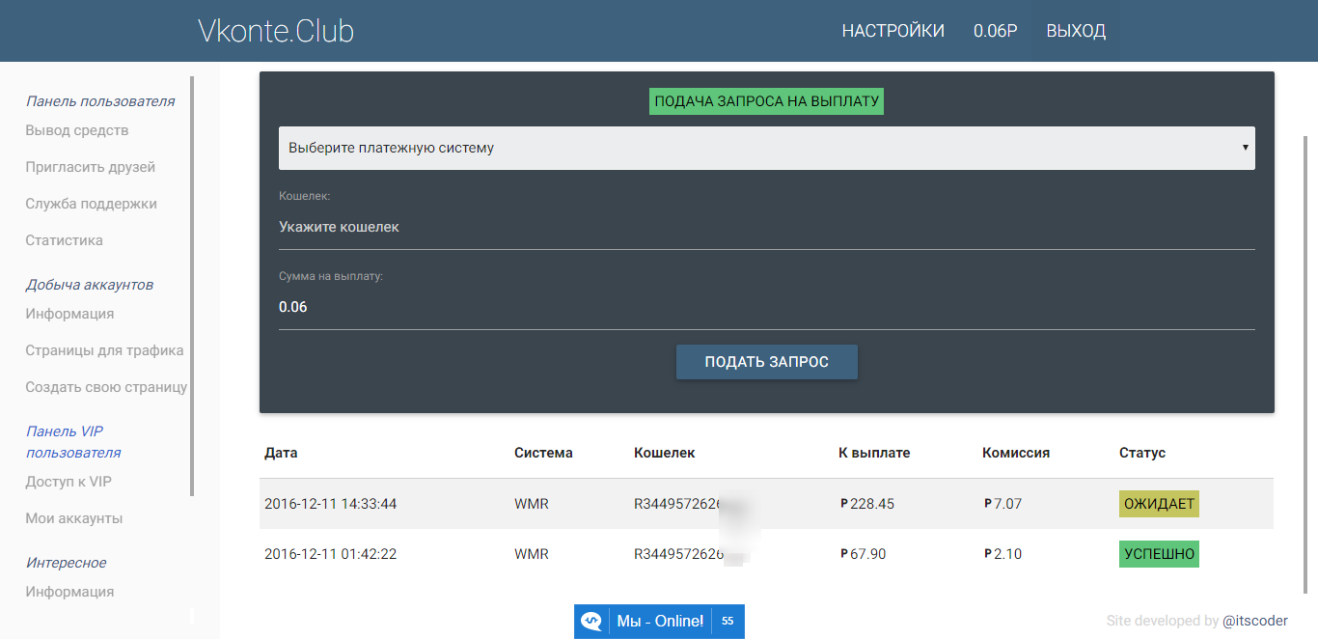Screen dimensions: 1318x639
Task: Click the Добыча аккаунтов sidebar heading
Action: pyautogui.click(x=90, y=285)
